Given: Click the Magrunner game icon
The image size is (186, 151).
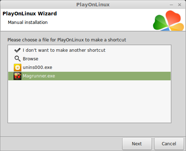Looking at the screenshot, I should (17, 76).
